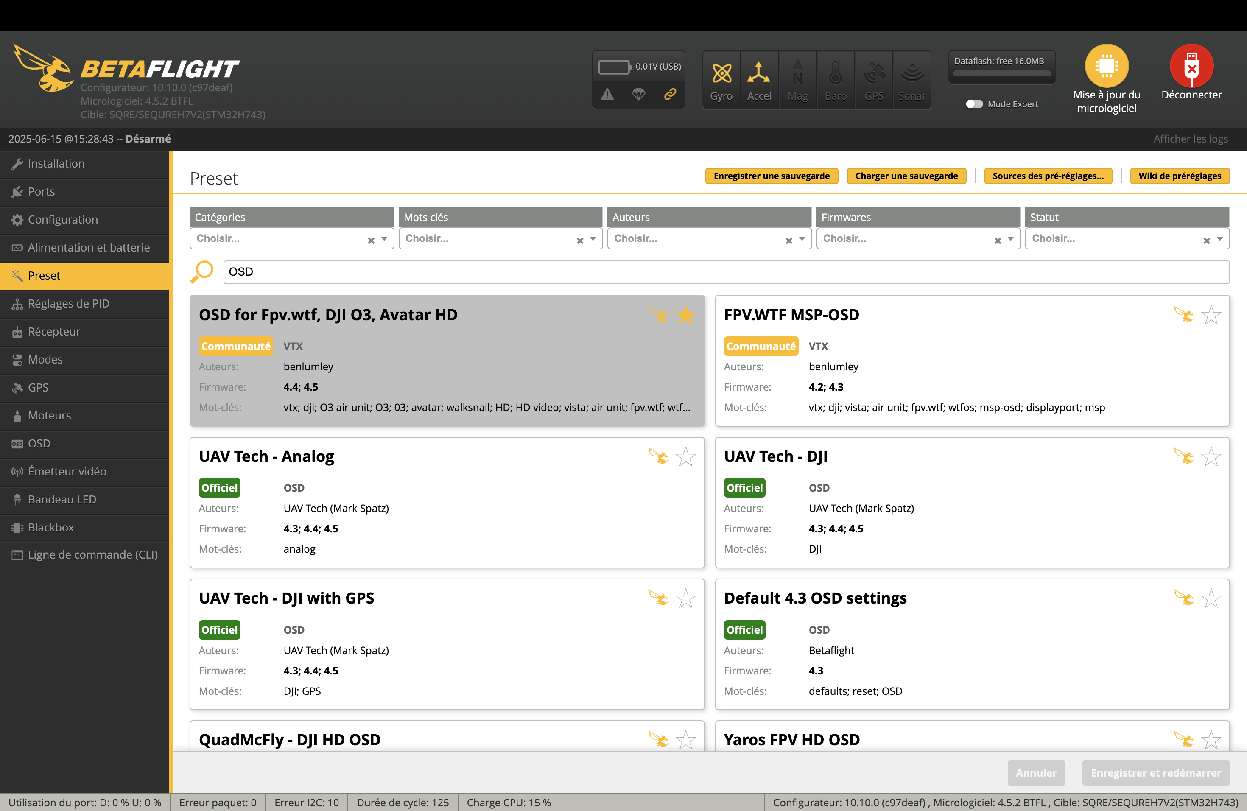Click the OSD search text field

[726, 272]
